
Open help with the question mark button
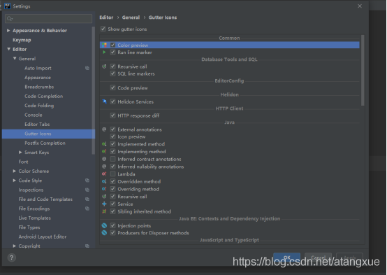tap(11, 258)
